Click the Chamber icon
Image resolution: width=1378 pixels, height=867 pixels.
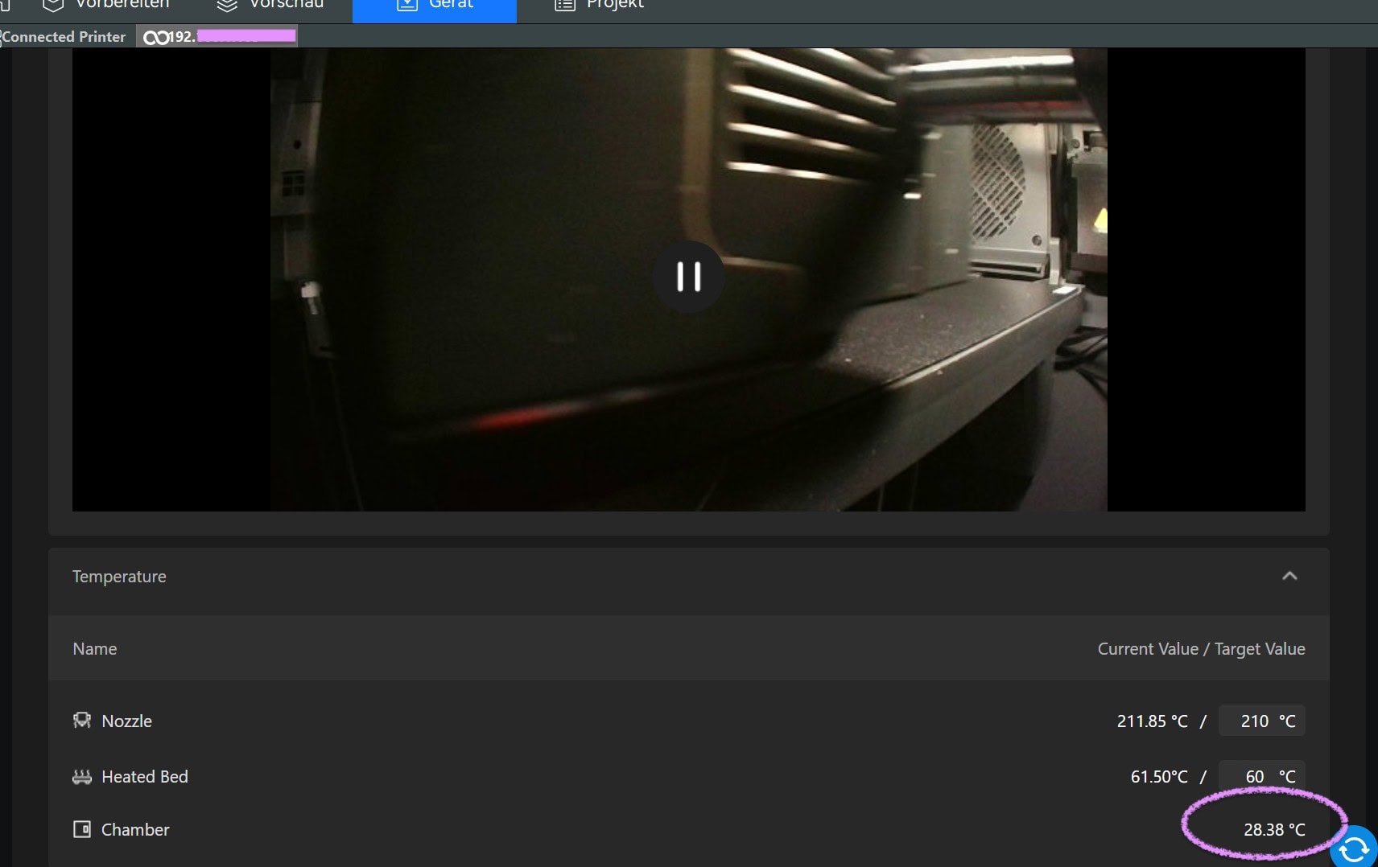click(x=82, y=829)
